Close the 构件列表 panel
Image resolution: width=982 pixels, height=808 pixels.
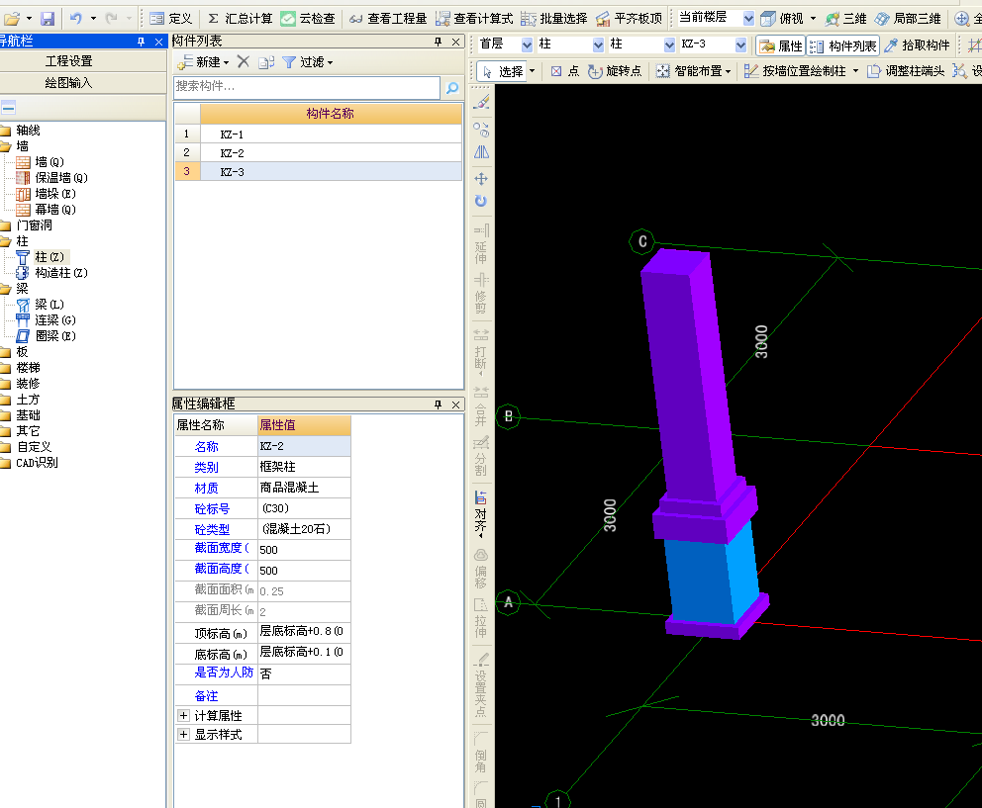pyautogui.click(x=456, y=42)
